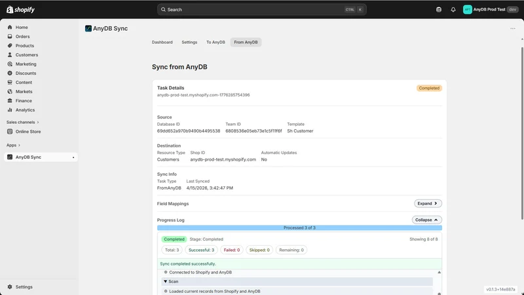Click the Total: 3 filter pill
The height and width of the screenshot is (295, 524).
[172, 250]
